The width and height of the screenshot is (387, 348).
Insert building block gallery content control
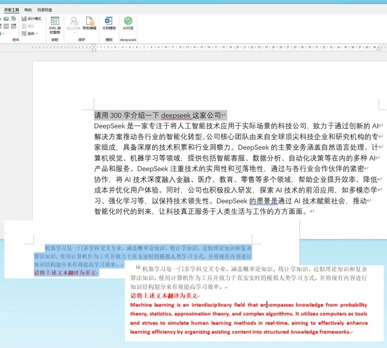click(14, 19)
